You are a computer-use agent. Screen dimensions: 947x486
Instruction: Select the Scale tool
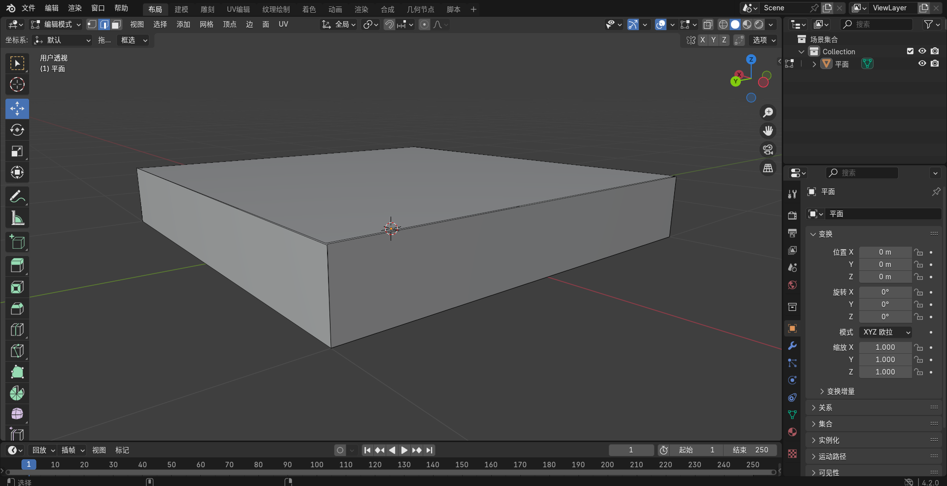pyautogui.click(x=17, y=151)
